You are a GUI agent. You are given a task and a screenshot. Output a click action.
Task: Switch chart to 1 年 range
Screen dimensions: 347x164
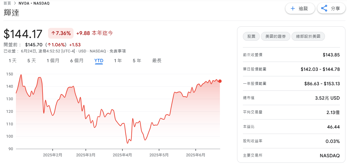click(x=118, y=60)
